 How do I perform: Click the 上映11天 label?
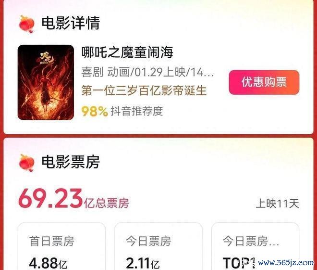(x=278, y=204)
